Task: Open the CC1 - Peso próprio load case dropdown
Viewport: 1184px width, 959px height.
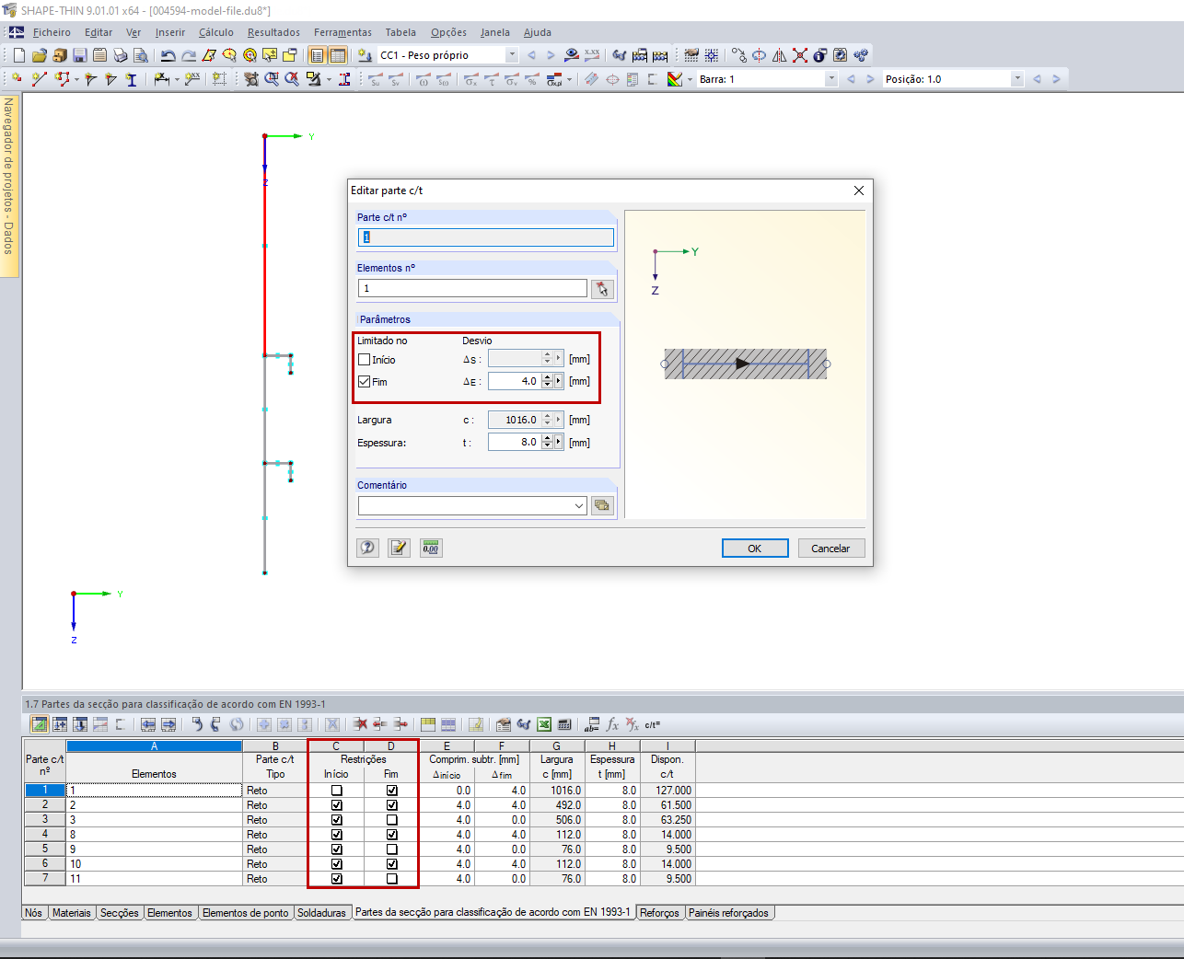Action: [x=512, y=55]
